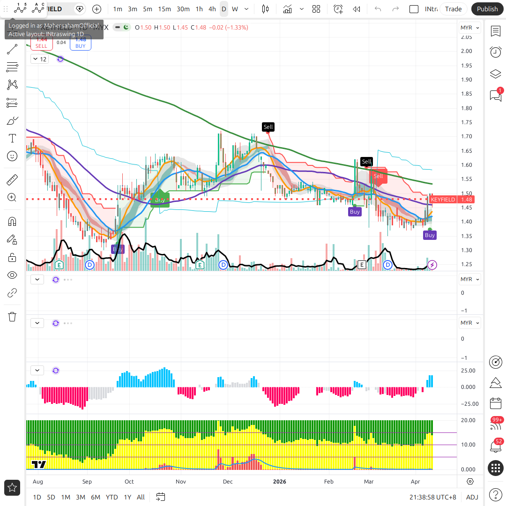Screen dimensions: 506x506
Task: Toggle magnet mode for drawings
Action: [12, 221]
